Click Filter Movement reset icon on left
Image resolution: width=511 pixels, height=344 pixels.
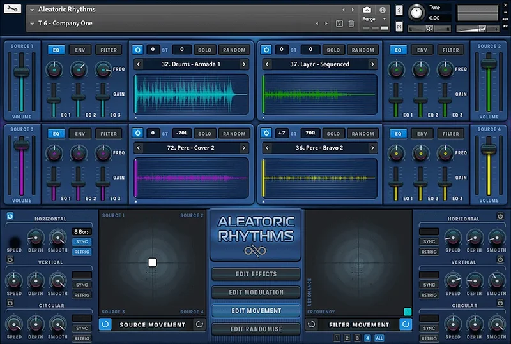coord(311,324)
